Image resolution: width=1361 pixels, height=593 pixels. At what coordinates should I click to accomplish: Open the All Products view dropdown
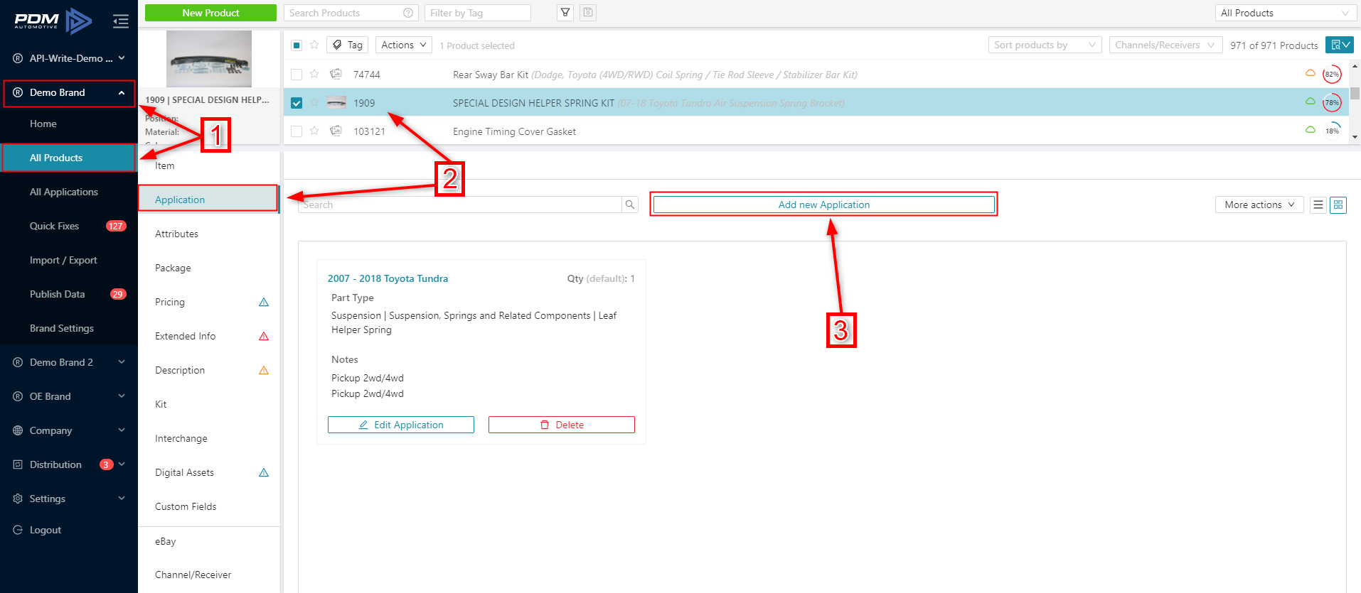1284,13
